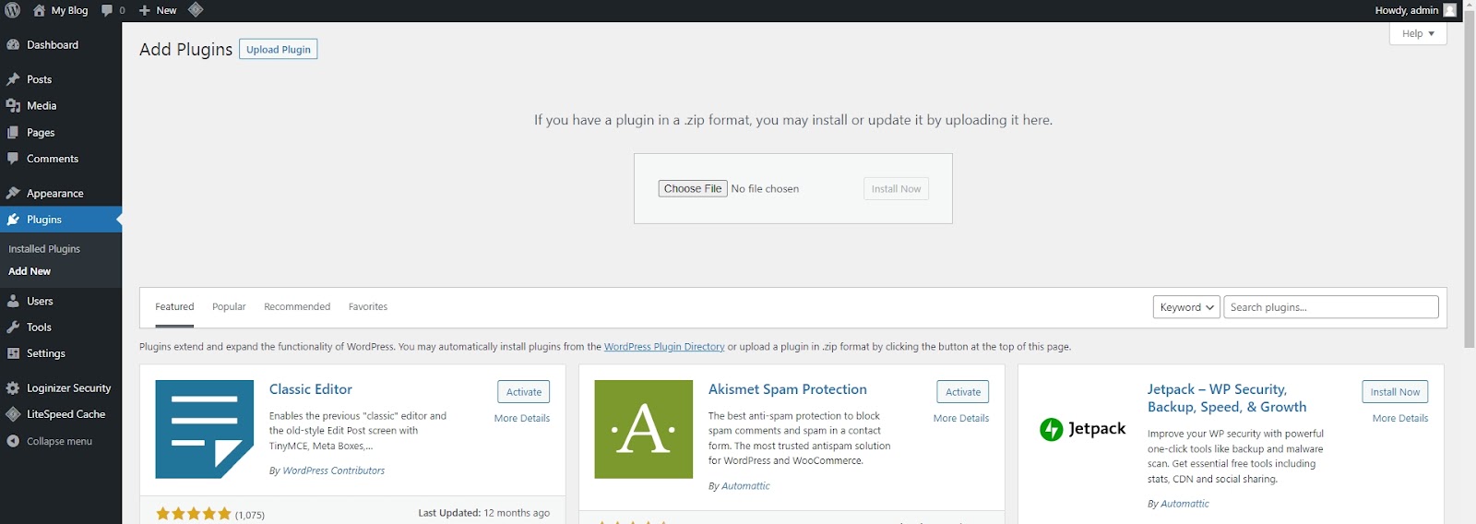
Task: Click the Classic Editor star rating
Action: click(x=193, y=514)
